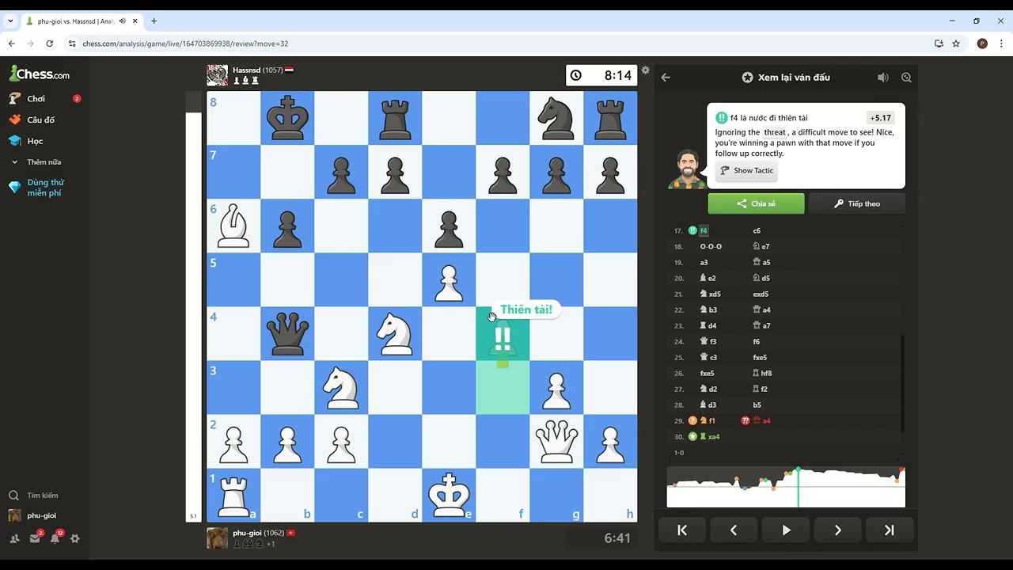Click white queen on g2
Screen dimensions: 1013x570
[x=556, y=441]
